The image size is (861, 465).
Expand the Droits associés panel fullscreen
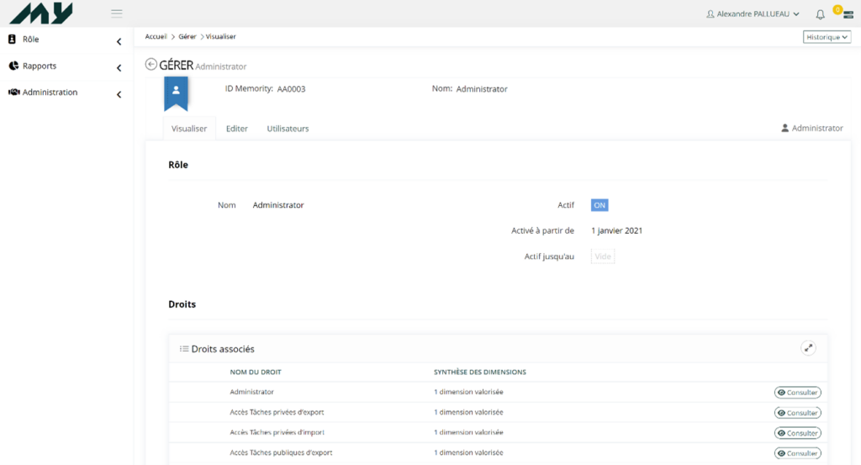pos(808,347)
